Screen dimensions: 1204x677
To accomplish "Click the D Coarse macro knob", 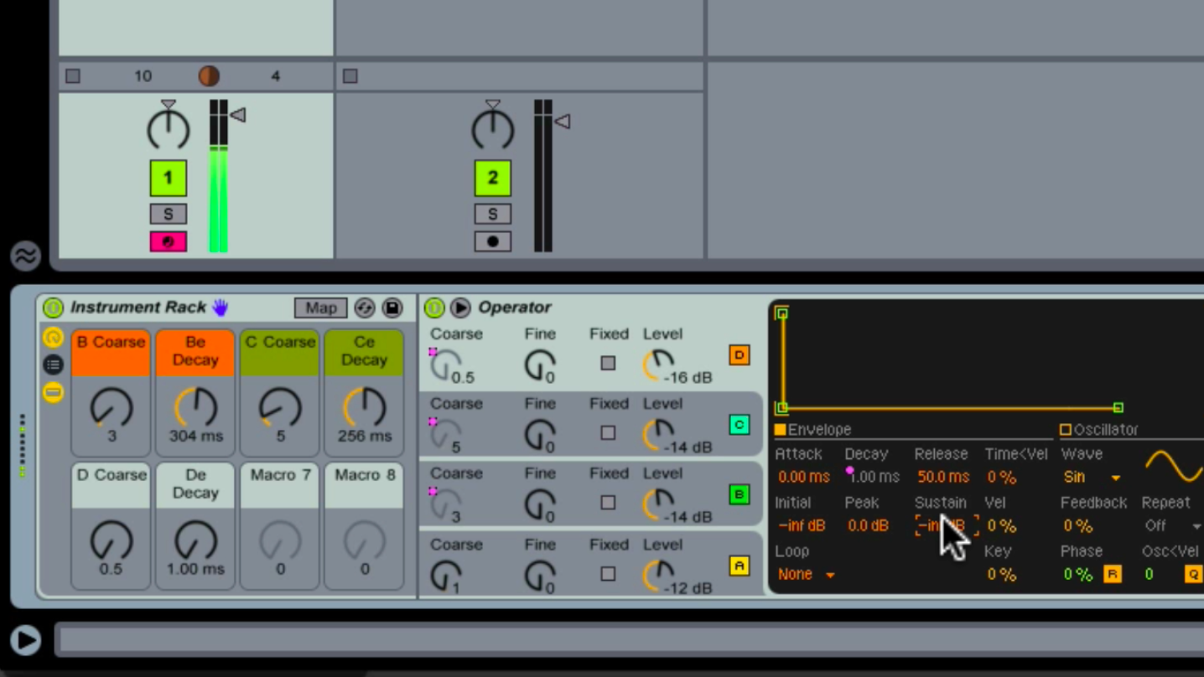I will click(111, 540).
